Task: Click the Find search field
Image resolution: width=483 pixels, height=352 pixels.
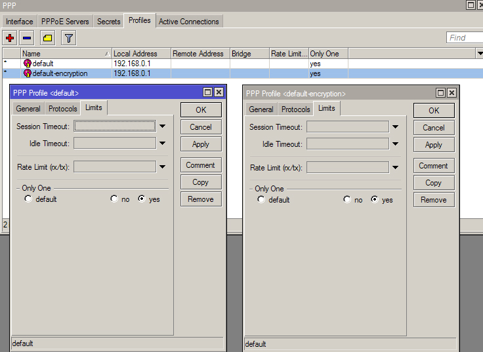Action: 463,38
